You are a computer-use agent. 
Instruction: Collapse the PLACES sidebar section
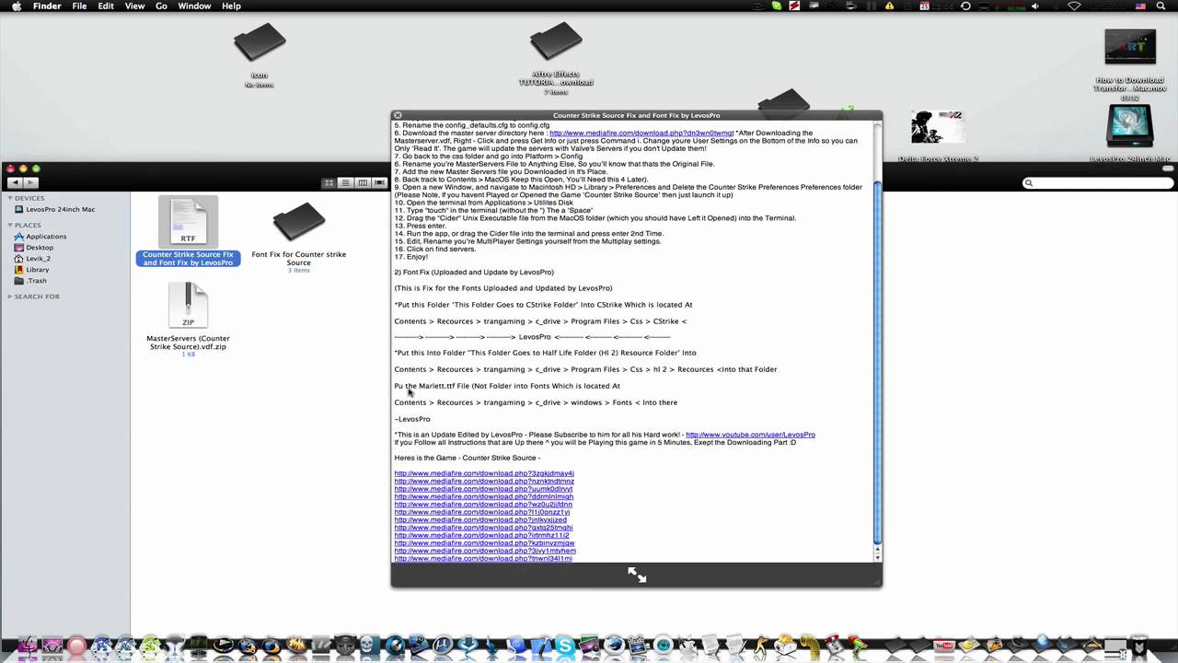9,225
